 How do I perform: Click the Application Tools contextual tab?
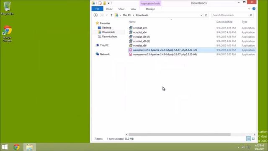tap(150, 3)
